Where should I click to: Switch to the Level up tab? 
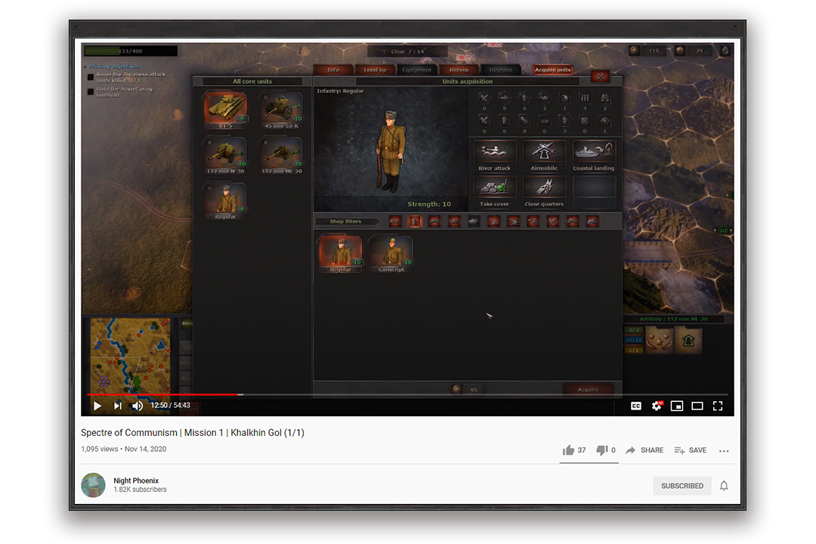375,70
